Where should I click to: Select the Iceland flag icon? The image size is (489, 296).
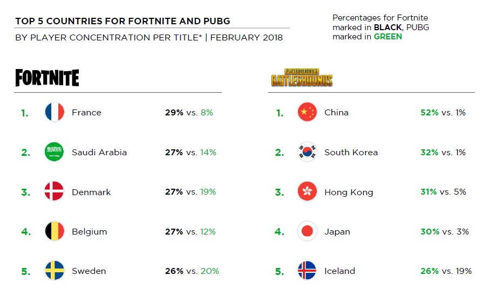click(x=307, y=271)
